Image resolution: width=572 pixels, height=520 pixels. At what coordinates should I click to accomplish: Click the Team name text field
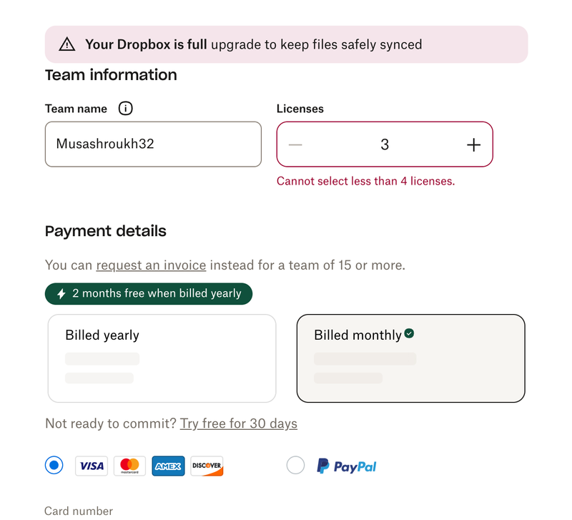click(x=153, y=144)
